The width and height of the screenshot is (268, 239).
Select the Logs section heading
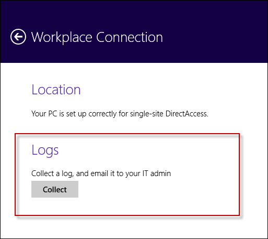coord(45,150)
